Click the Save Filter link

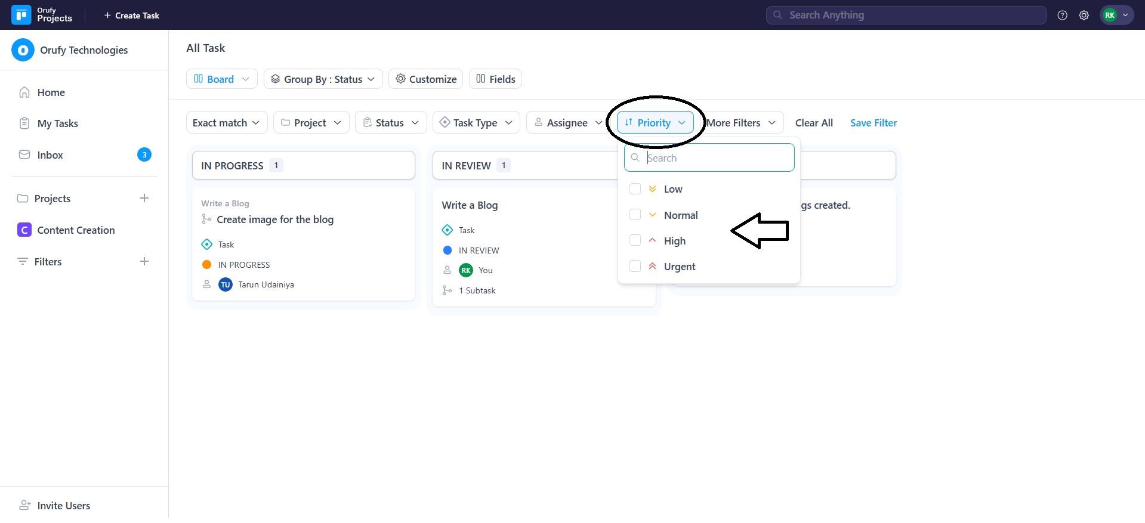coord(873,123)
